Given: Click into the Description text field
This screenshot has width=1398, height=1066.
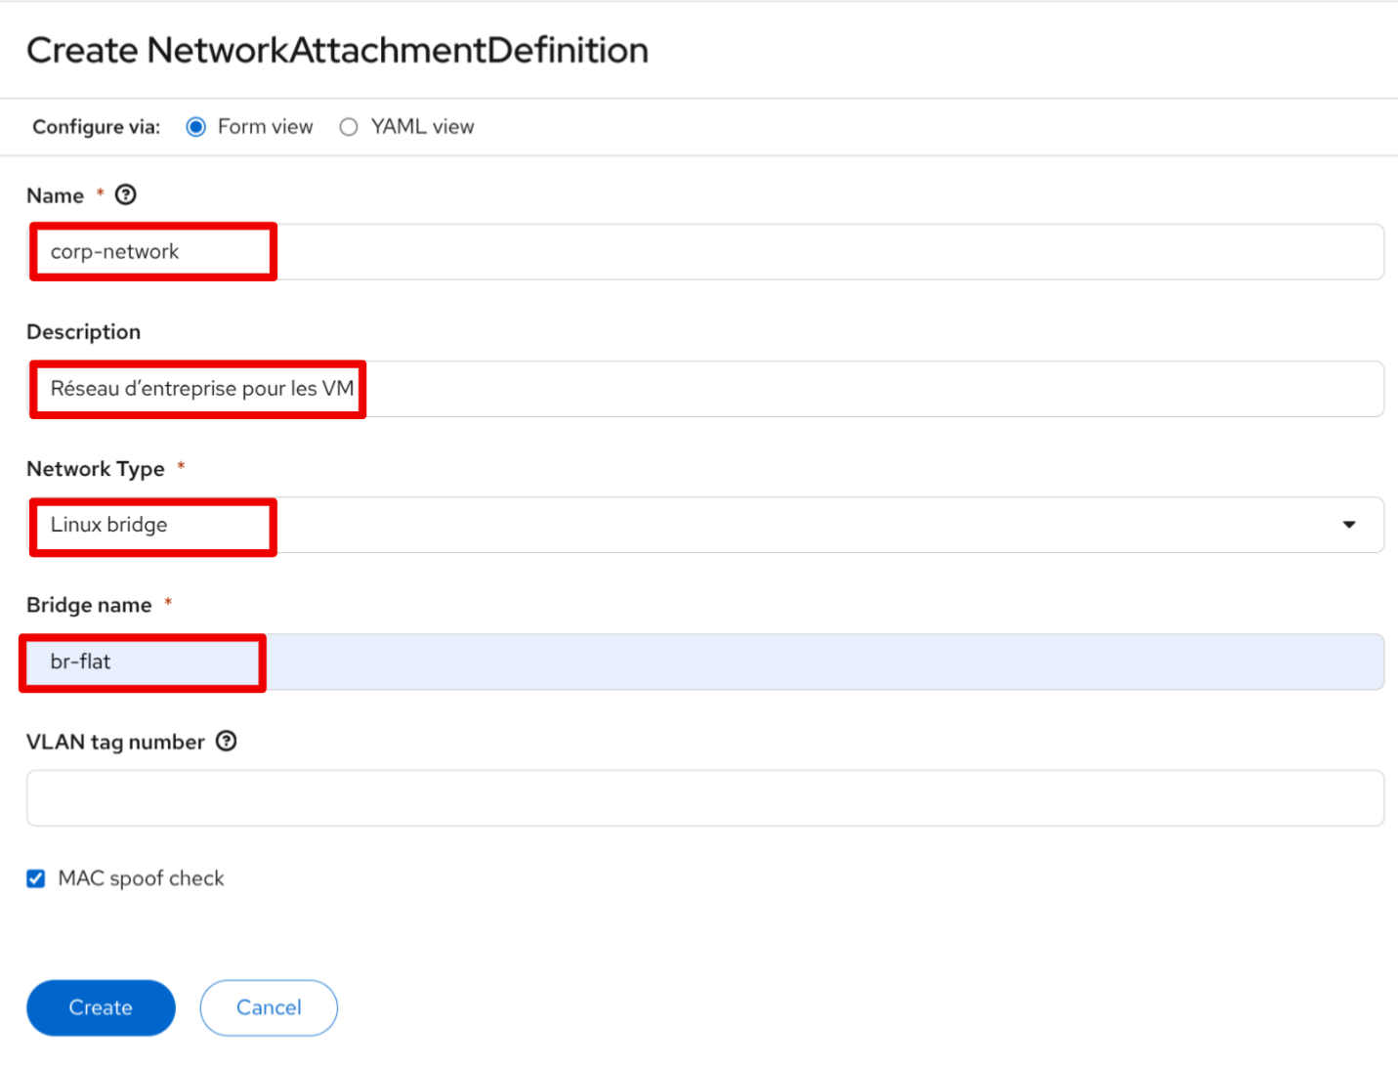Looking at the screenshot, I should coord(703,389).
